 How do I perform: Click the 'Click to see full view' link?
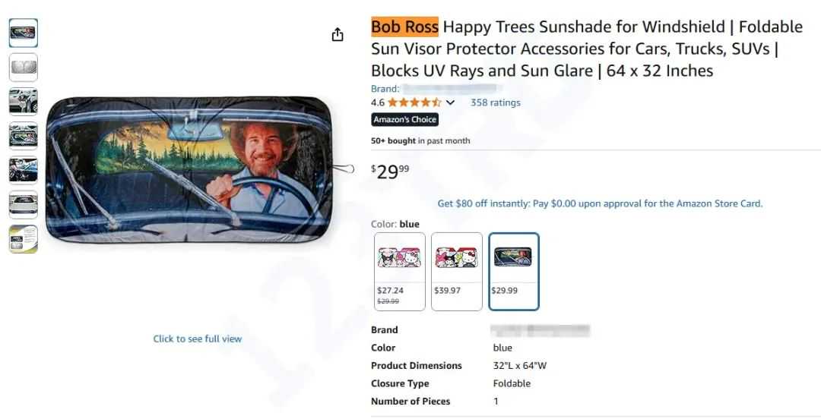point(198,339)
